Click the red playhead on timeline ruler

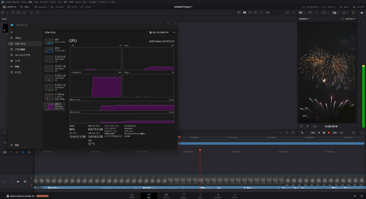[200, 150]
